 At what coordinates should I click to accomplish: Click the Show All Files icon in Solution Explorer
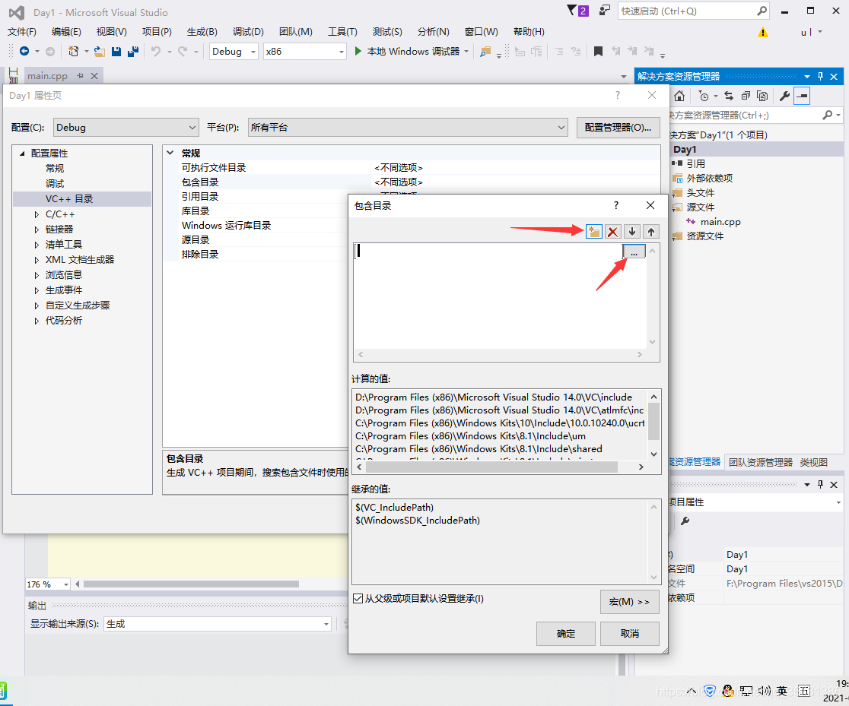tap(762, 96)
